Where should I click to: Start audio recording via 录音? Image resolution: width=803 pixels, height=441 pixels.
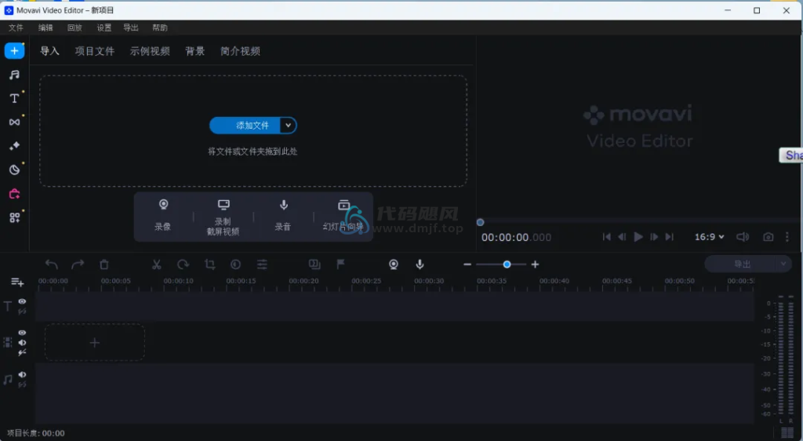point(283,215)
